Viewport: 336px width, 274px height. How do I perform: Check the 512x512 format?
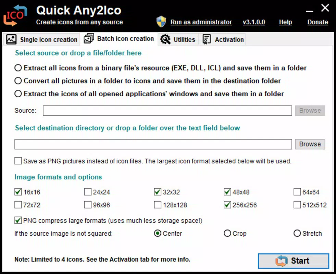pyautogui.click(x=297, y=205)
